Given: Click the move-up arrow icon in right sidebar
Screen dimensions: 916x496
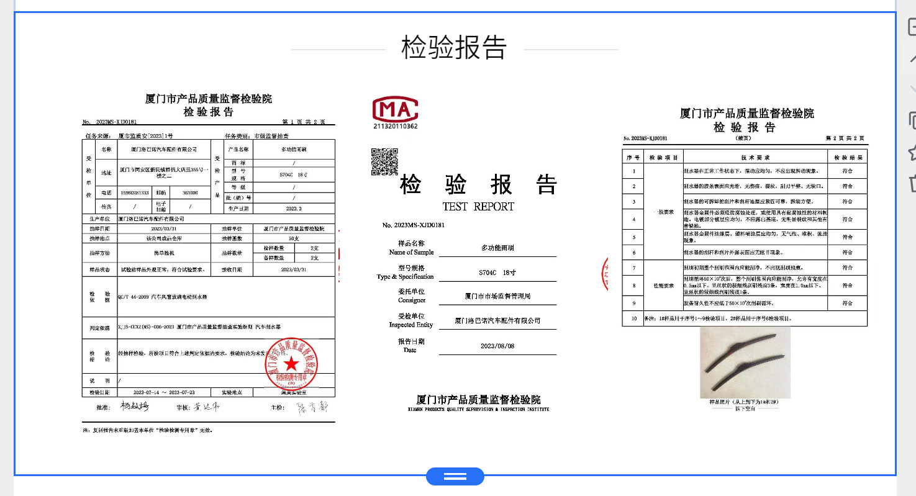Looking at the screenshot, I should pyautogui.click(x=912, y=60).
